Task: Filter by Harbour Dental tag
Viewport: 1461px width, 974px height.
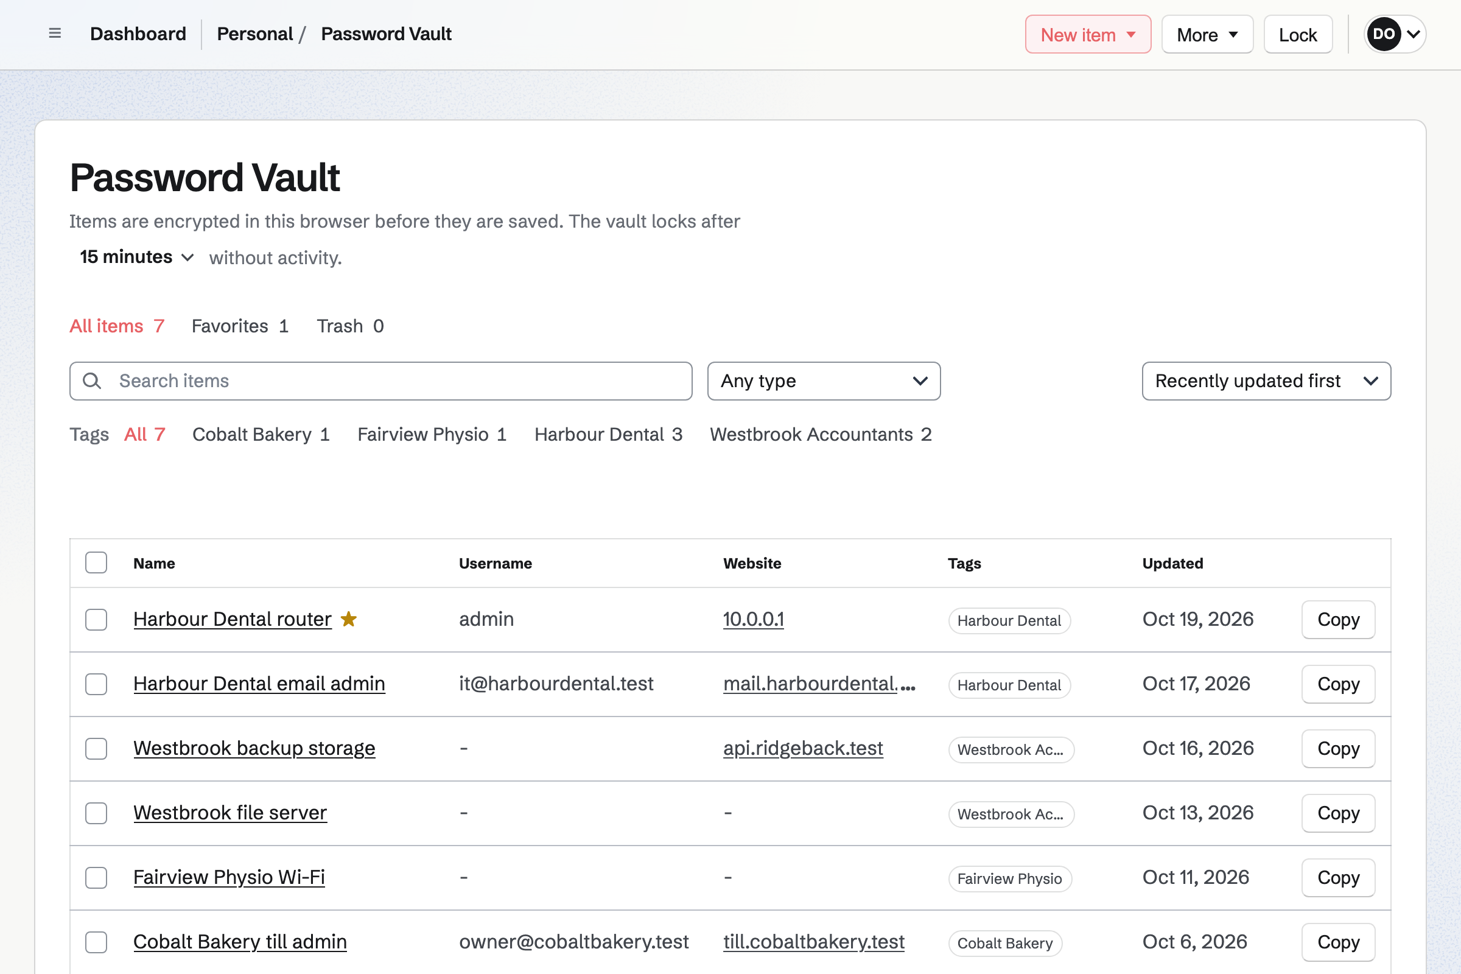Action: tap(608, 434)
